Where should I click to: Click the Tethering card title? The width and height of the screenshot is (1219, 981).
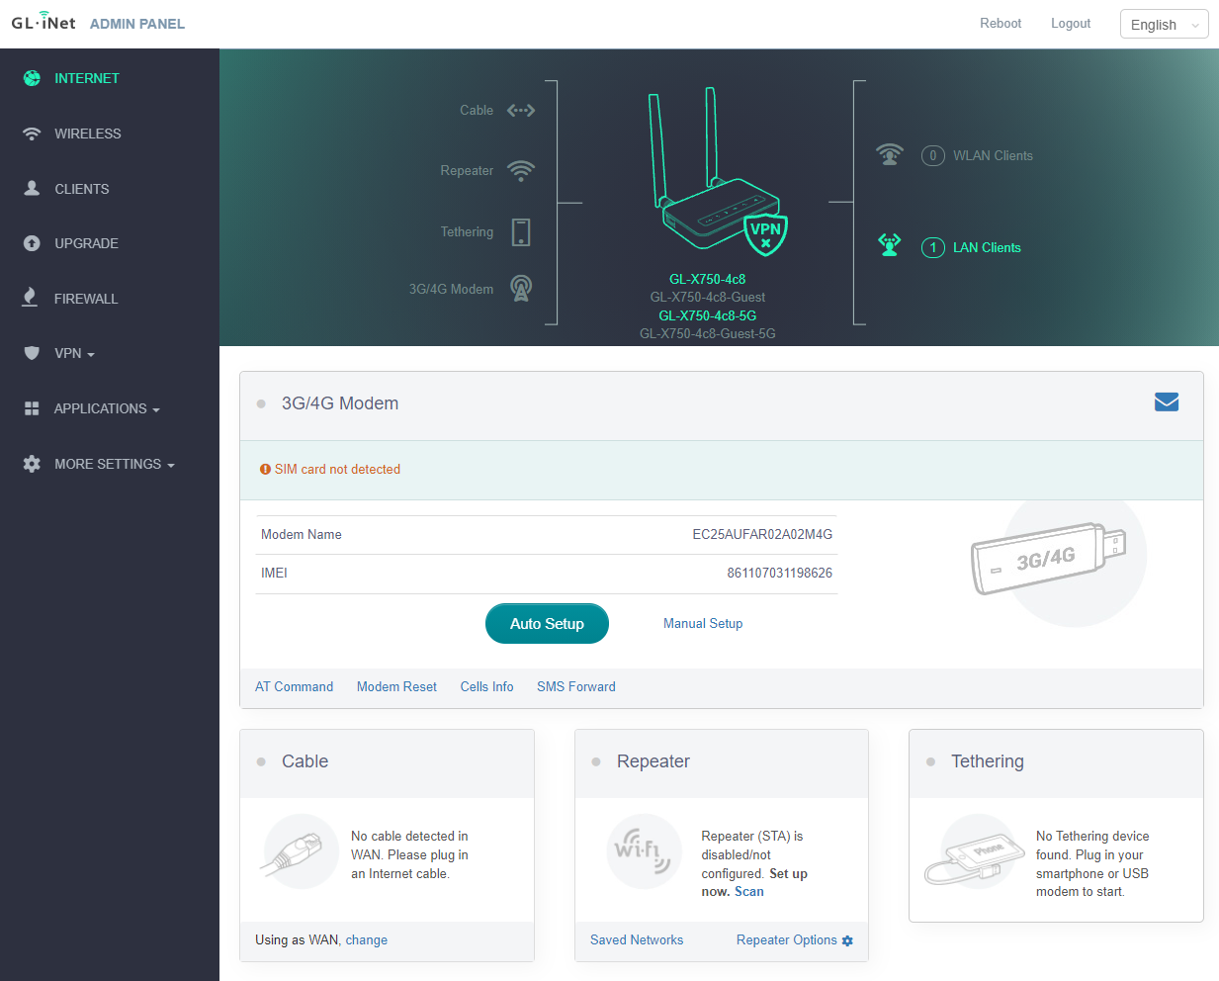988,760
